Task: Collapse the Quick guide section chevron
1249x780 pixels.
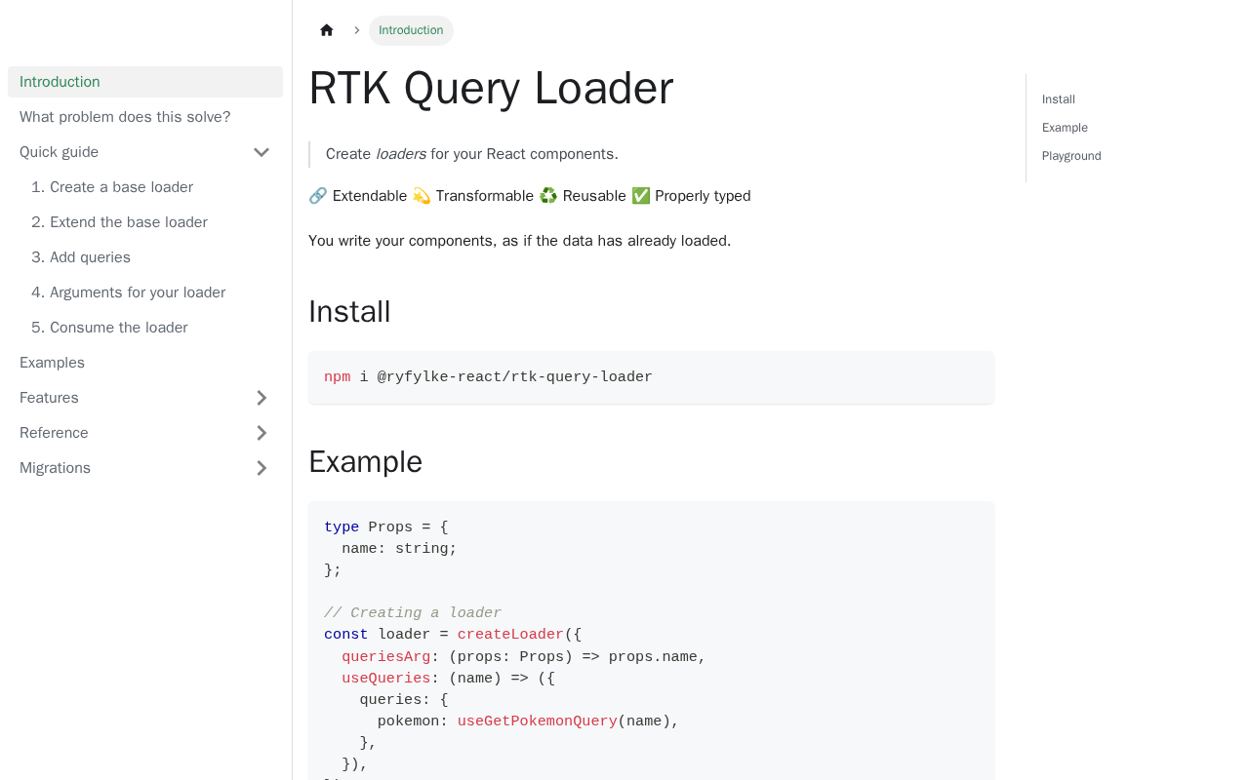Action: pos(262,152)
